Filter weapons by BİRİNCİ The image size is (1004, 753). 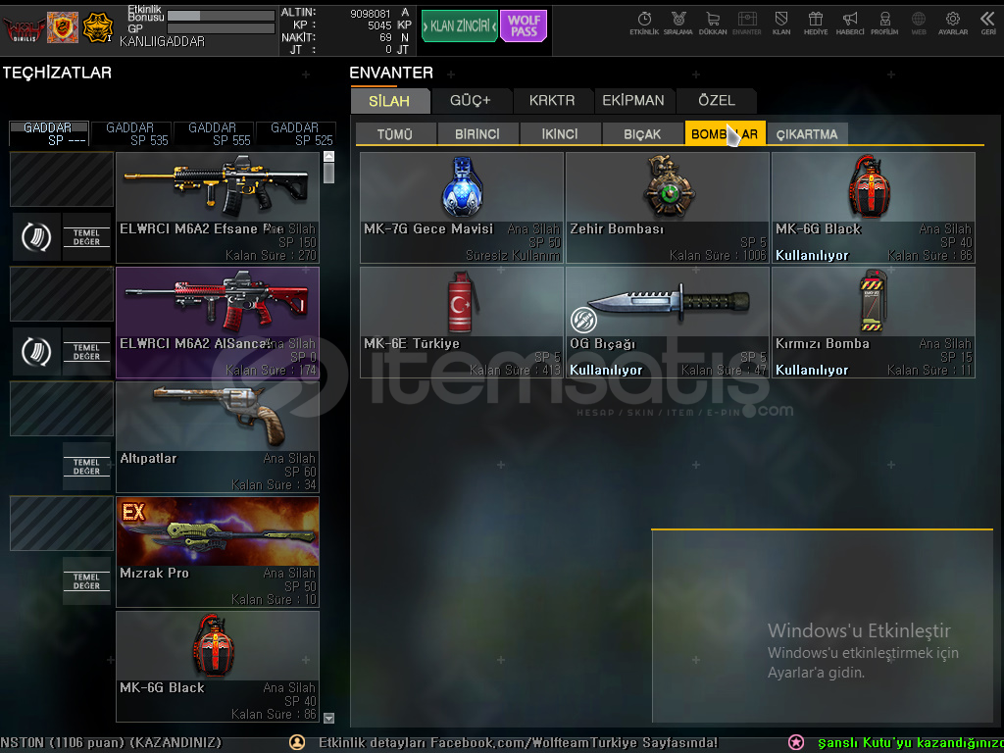click(477, 133)
